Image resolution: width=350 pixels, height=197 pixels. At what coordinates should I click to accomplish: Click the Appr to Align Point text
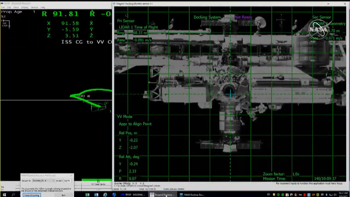[135, 124]
